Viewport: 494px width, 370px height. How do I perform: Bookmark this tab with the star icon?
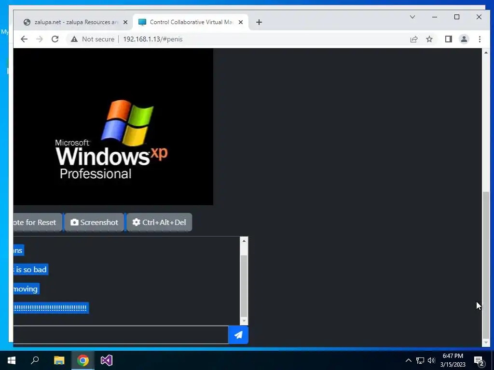pyautogui.click(x=429, y=39)
